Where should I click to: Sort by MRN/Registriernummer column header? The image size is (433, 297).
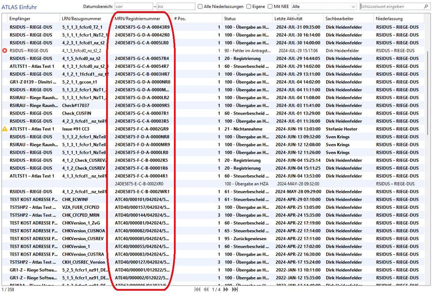pyautogui.click(x=137, y=19)
